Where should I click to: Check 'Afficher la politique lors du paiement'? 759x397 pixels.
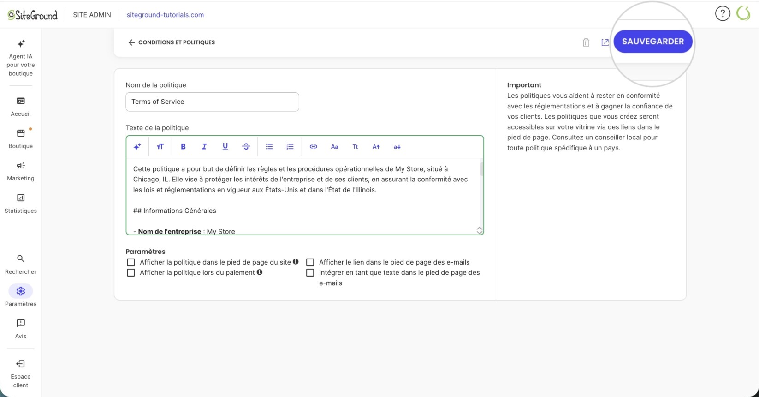click(x=131, y=273)
